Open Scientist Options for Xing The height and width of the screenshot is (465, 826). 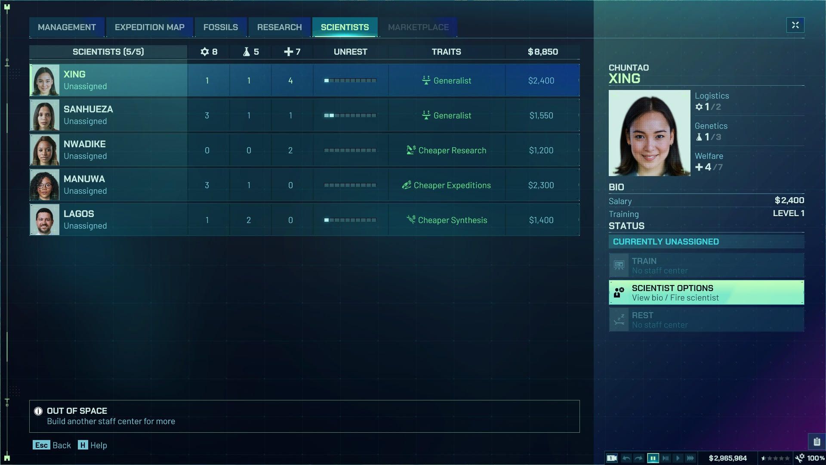[x=706, y=293]
